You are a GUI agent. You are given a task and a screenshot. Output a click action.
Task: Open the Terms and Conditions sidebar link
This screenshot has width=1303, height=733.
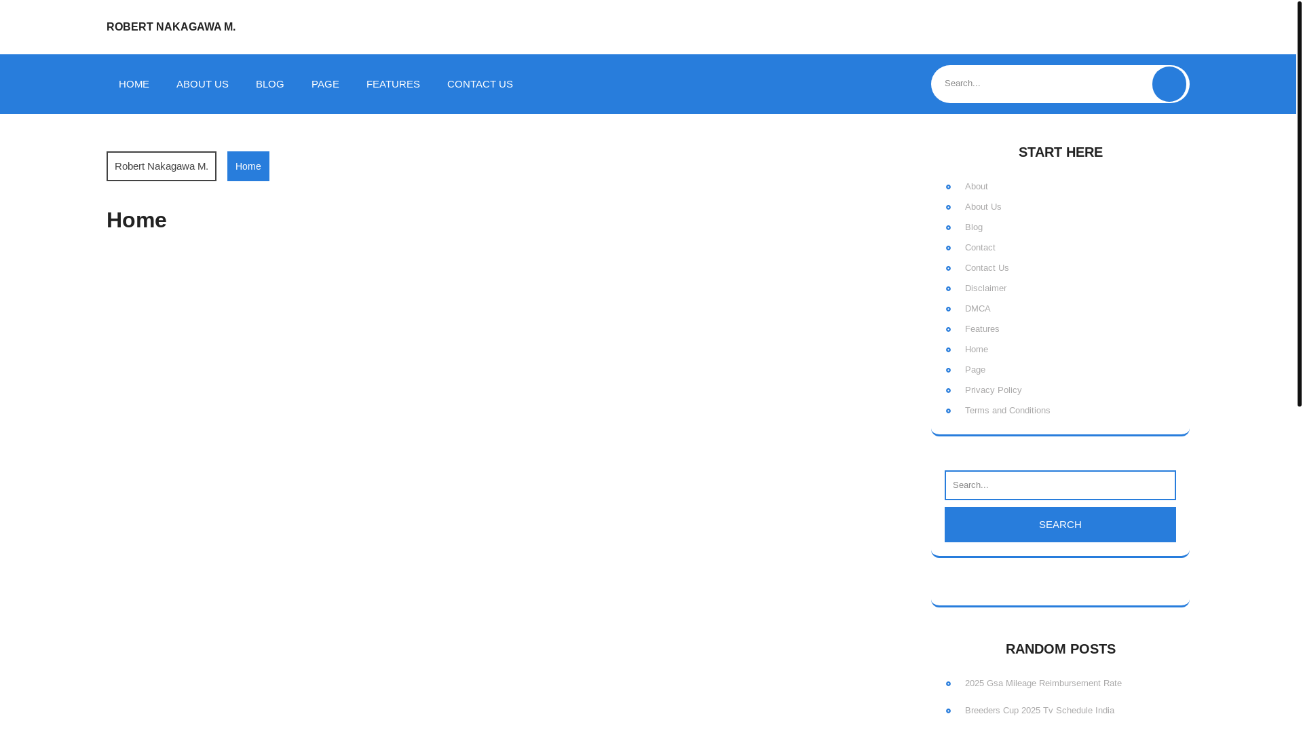pos(1008,411)
